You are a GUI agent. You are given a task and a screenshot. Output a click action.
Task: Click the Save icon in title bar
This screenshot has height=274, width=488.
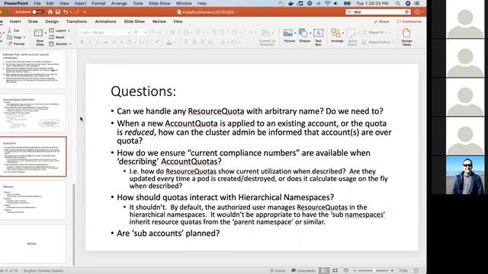point(58,12)
